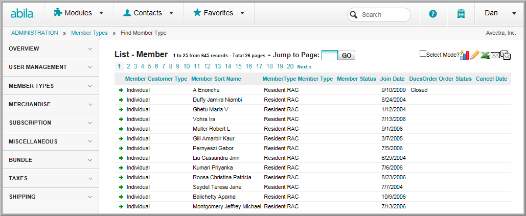
Task: Enable the Select Mode checkbox
Action: tap(423, 54)
